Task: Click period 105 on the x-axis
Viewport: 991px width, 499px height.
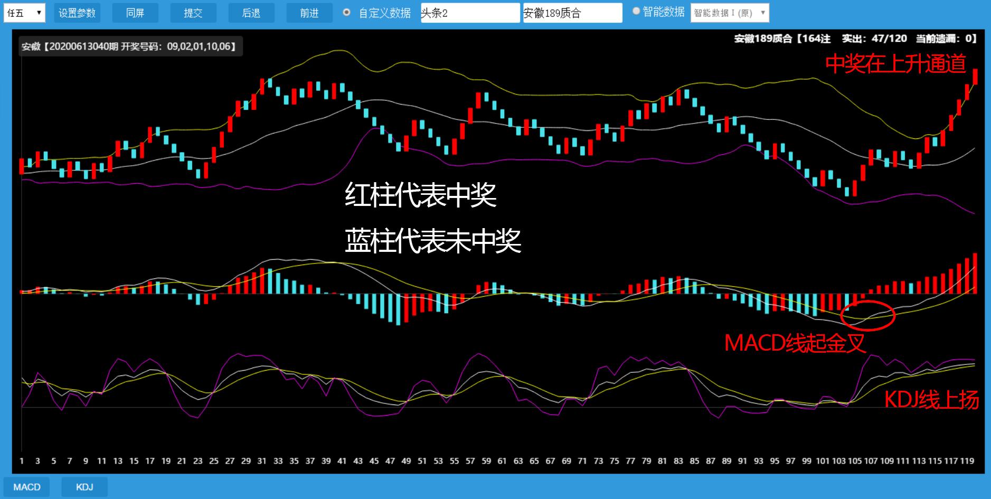Action: click(x=855, y=461)
